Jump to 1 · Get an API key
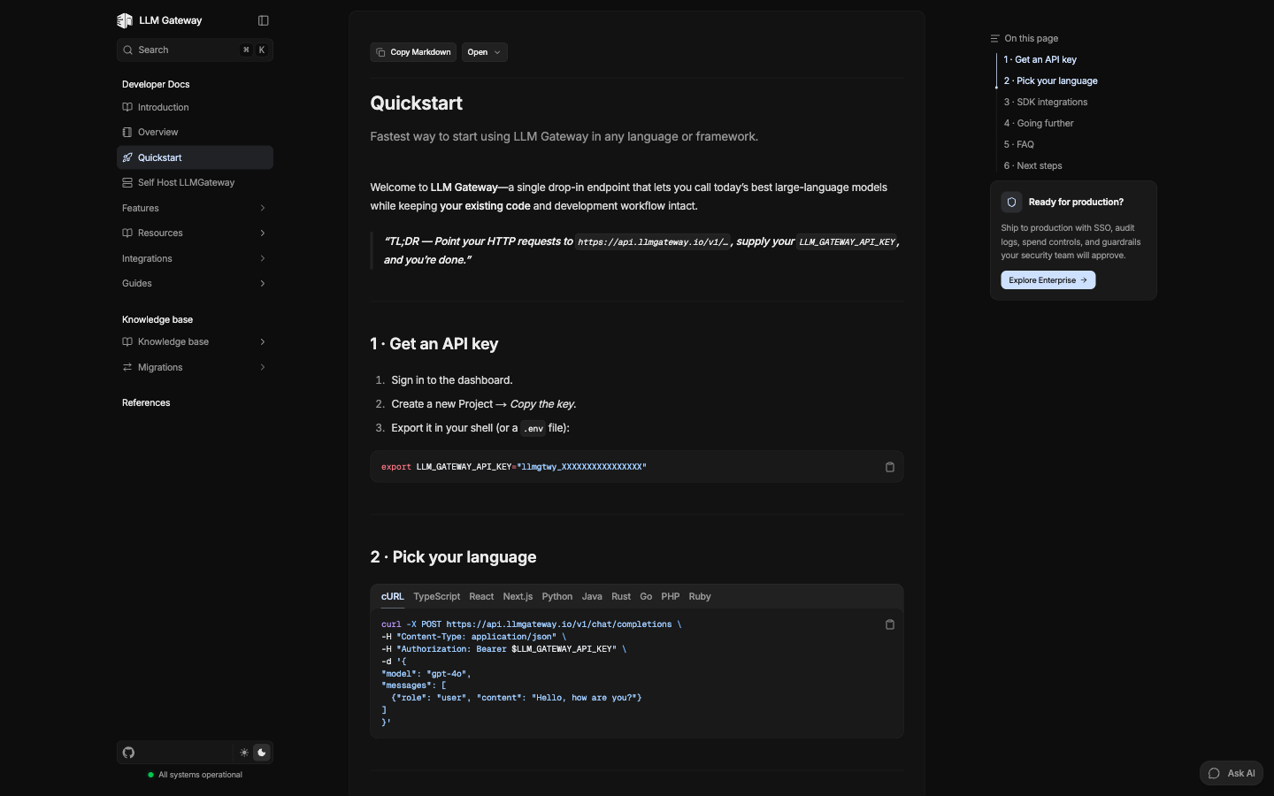The image size is (1274, 796). [x=1040, y=60]
